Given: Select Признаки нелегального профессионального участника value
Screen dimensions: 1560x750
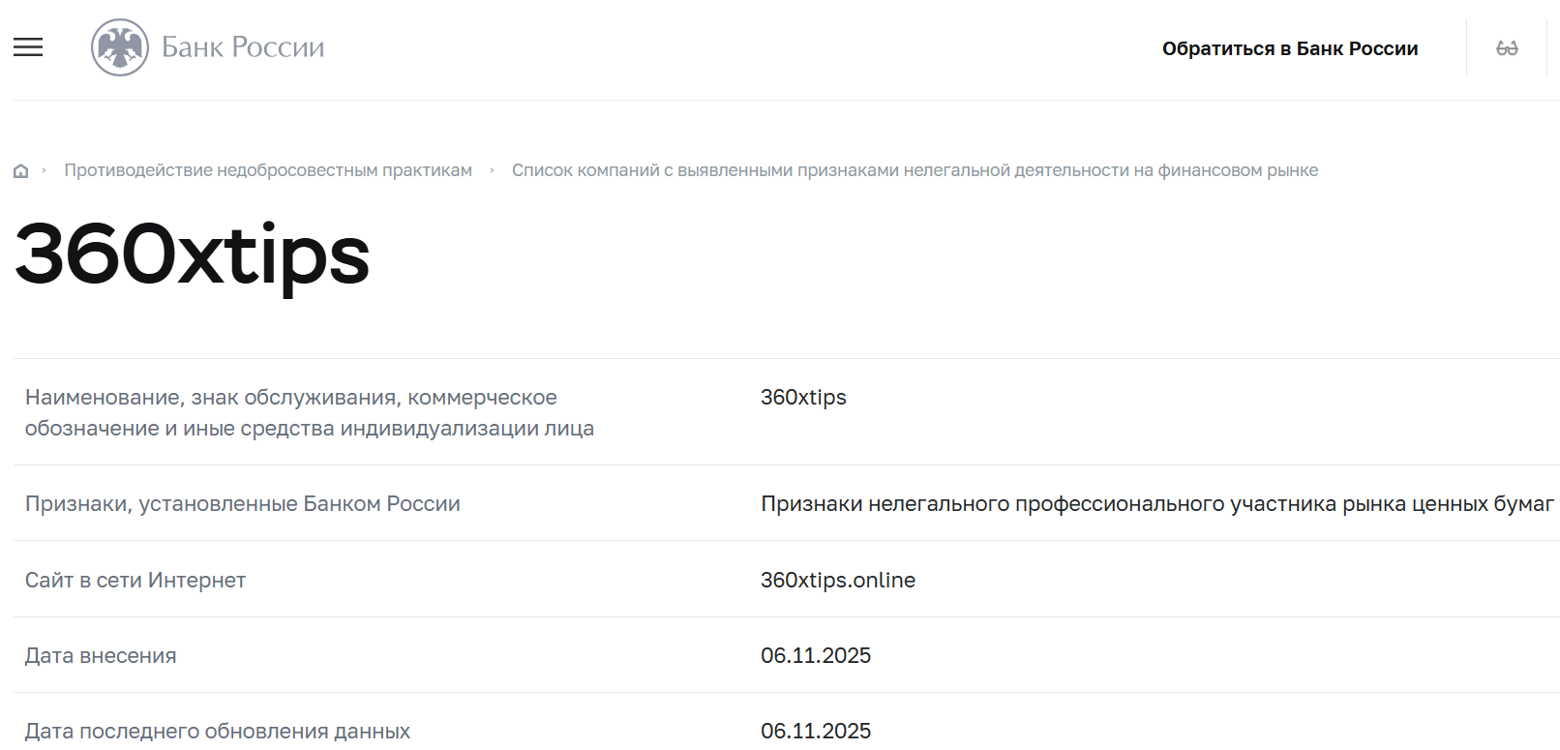Looking at the screenshot, I should pyautogui.click(x=1157, y=504).
